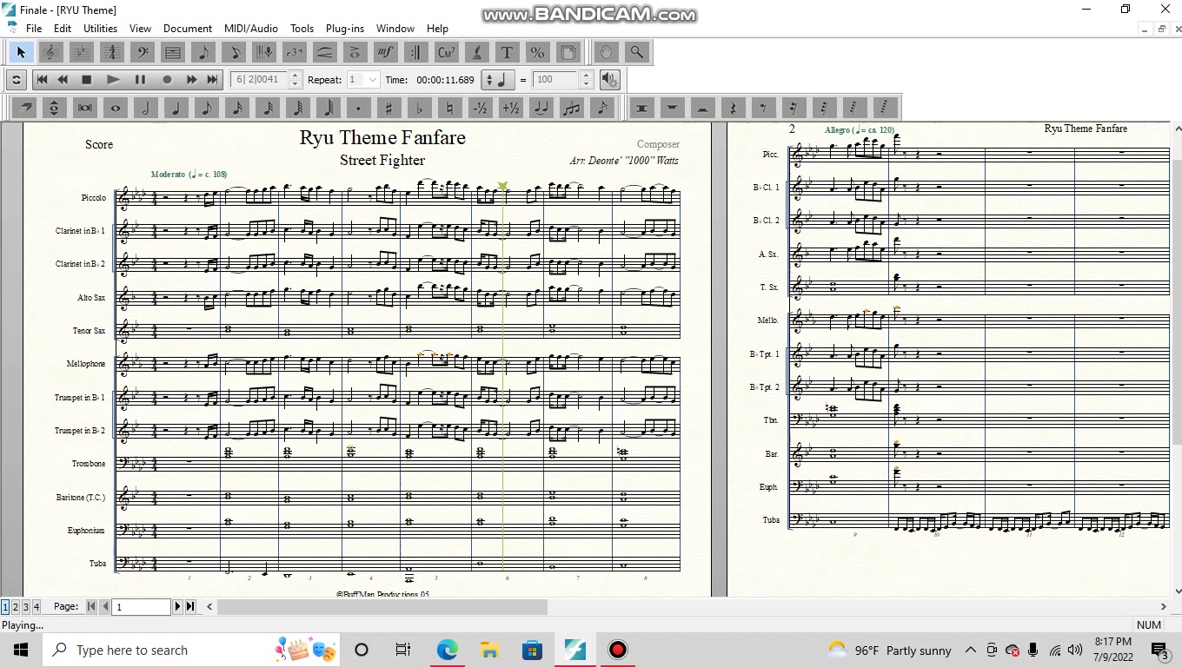Toggle the eraser in entry palette

pos(23,109)
